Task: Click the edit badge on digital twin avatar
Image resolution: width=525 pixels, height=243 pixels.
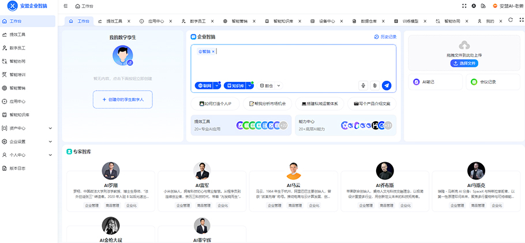Action: (130, 62)
